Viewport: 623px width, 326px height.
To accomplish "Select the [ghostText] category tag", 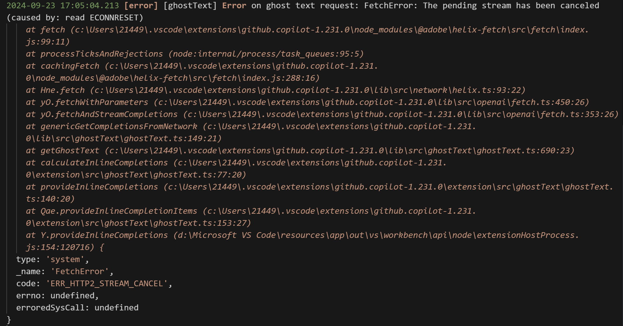I will tap(190, 6).
